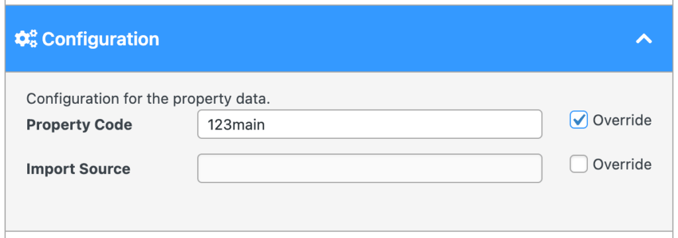The image size is (678, 238).
Task: Click the Override label beside Import Source
Action: [x=622, y=164]
